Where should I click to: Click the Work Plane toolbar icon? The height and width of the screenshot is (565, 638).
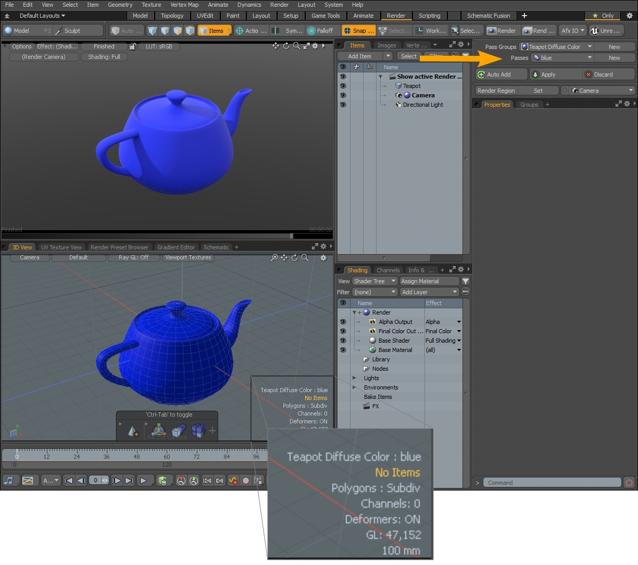pos(420,31)
